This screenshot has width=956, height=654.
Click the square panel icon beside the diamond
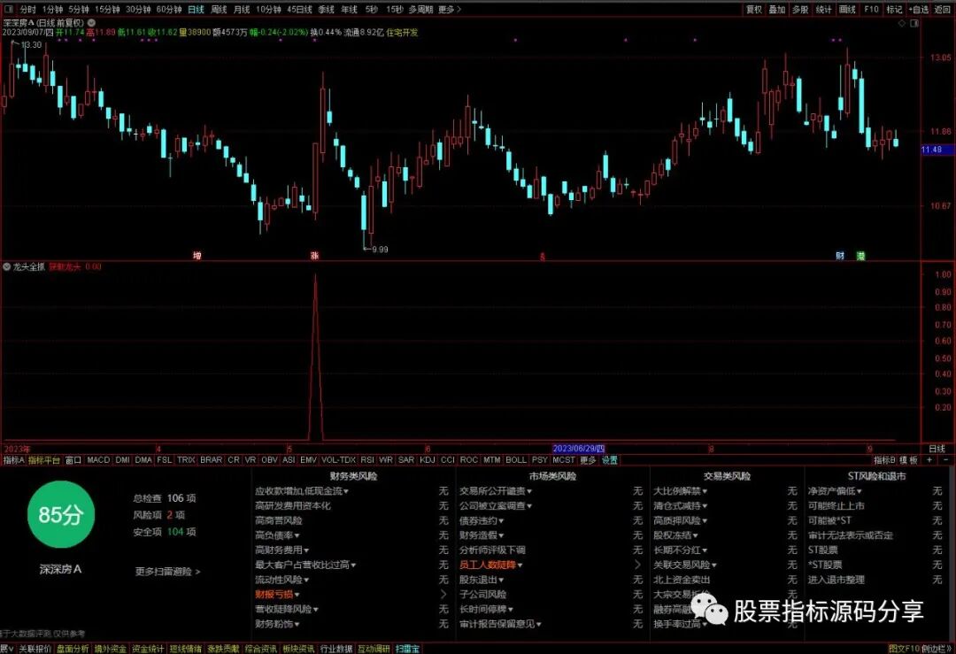[914, 23]
